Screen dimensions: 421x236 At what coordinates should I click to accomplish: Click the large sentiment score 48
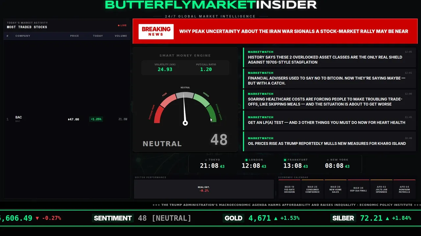point(219,140)
